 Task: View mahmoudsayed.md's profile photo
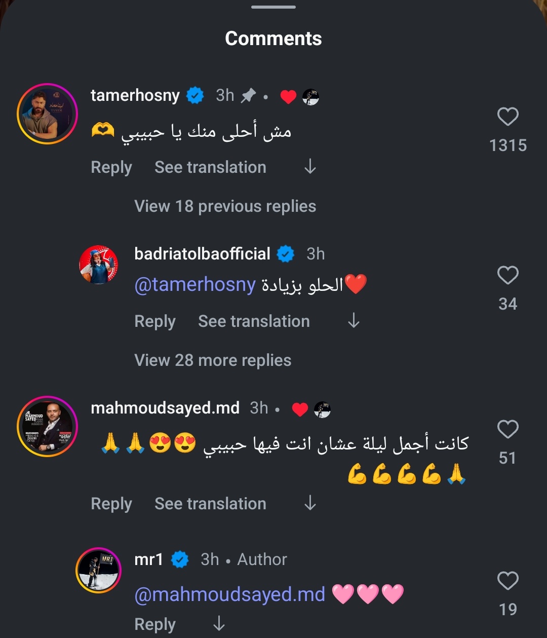[x=47, y=426]
